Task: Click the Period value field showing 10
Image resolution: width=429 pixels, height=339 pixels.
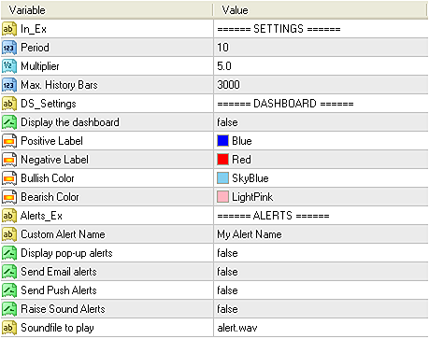Action: (x=321, y=48)
